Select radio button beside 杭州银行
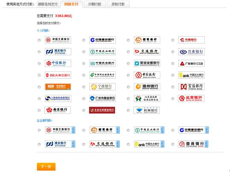 128,110
